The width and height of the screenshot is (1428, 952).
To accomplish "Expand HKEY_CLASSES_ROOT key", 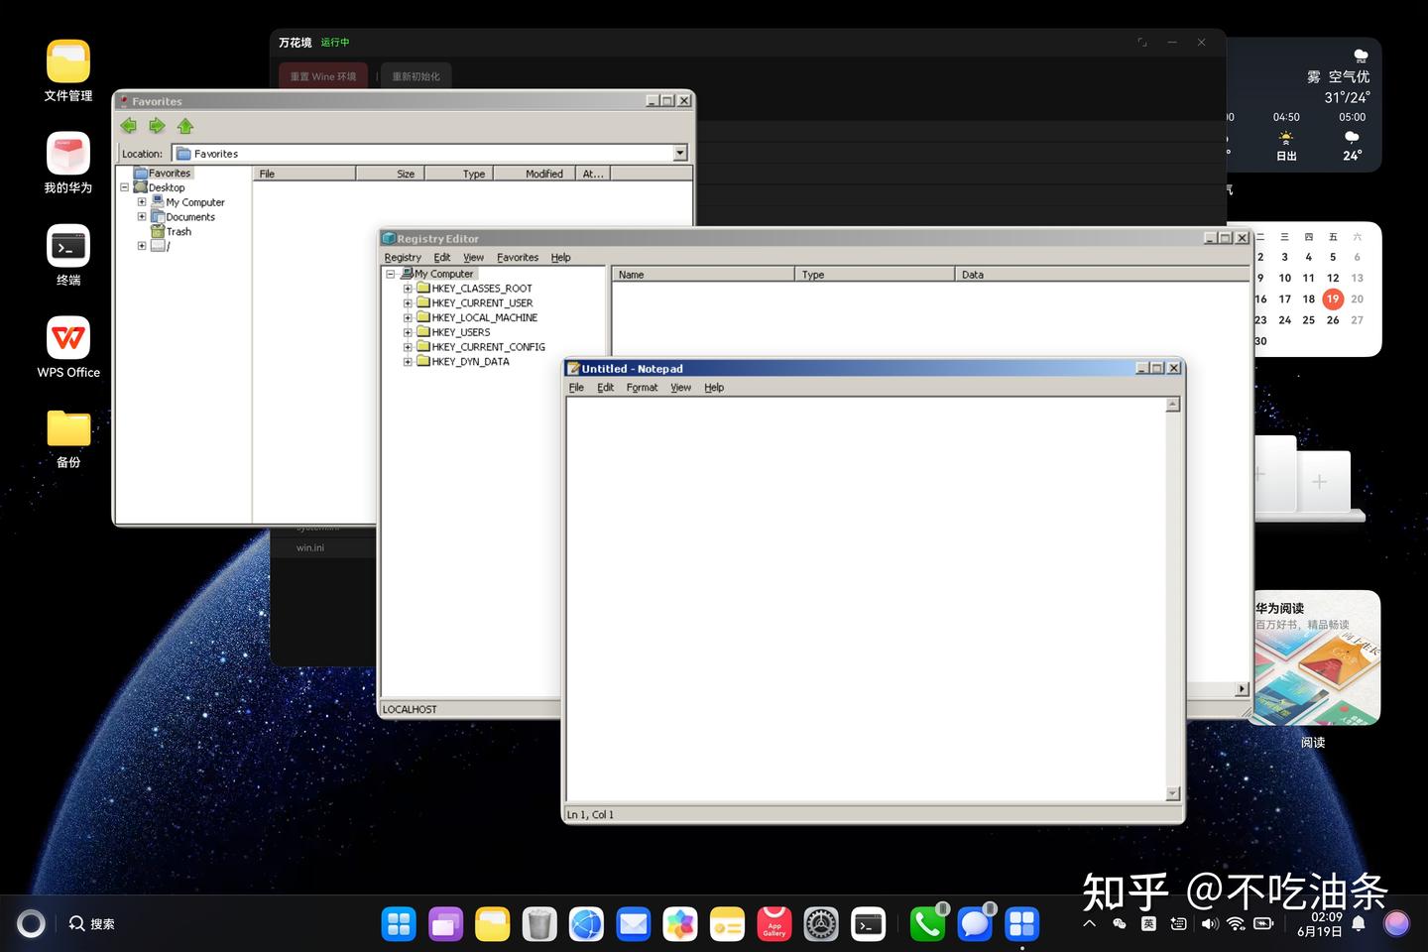I will pyautogui.click(x=408, y=289).
